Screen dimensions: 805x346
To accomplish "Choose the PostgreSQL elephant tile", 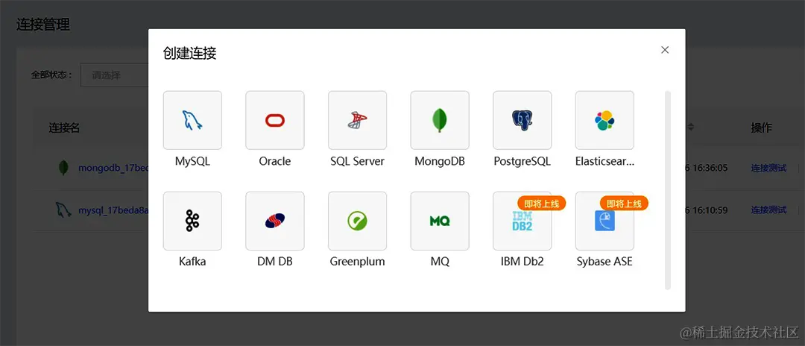I will tap(522, 120).
